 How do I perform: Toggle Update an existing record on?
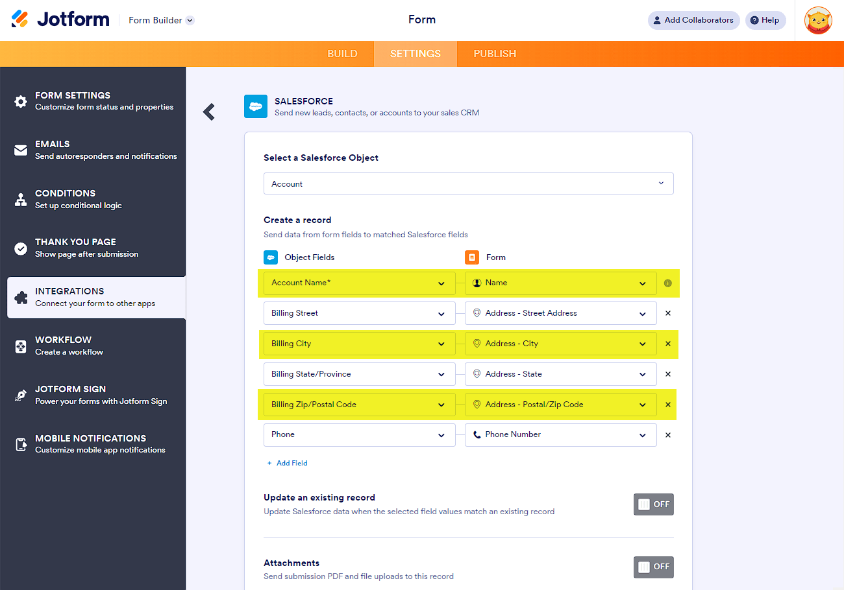click(x=653, y=504)
